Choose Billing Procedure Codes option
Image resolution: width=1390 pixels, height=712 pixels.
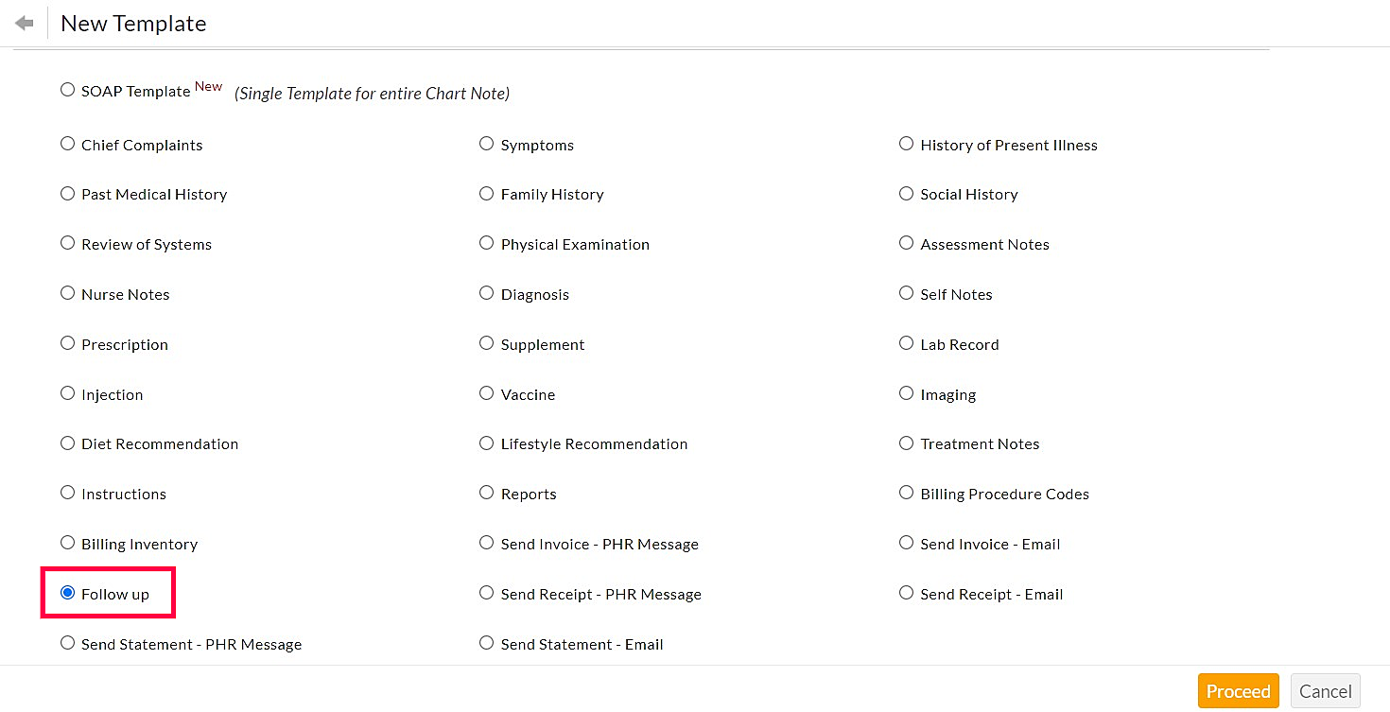pyautogui.click(x=906, y=493)
